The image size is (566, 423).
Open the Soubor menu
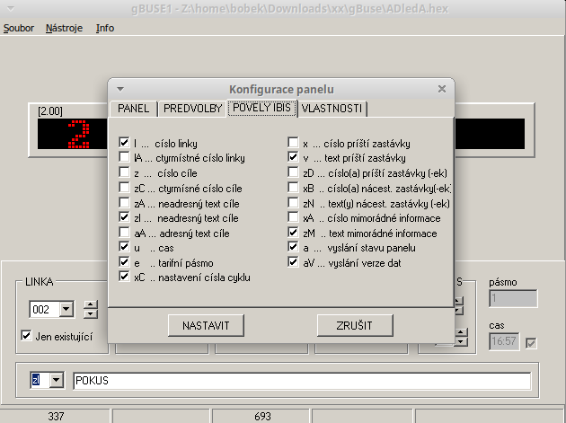coord(18,28)
